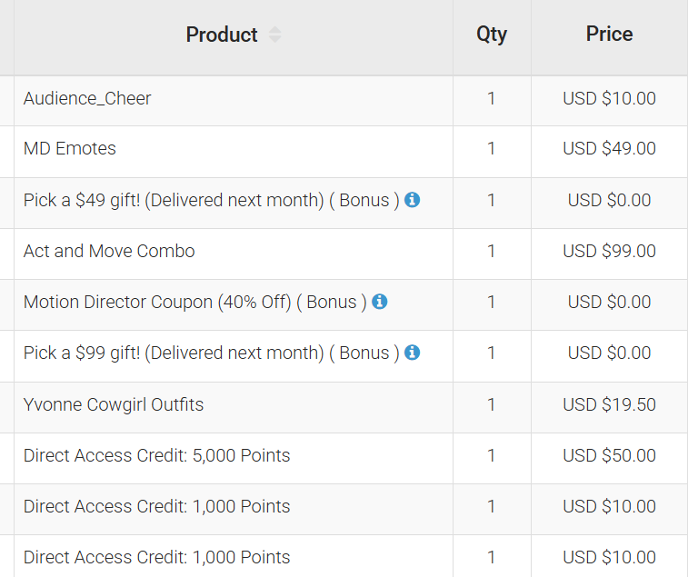Image resolution: width=688 pixels, height=577 pixels.
Task: Click the Qty column header
Action: 492,35
